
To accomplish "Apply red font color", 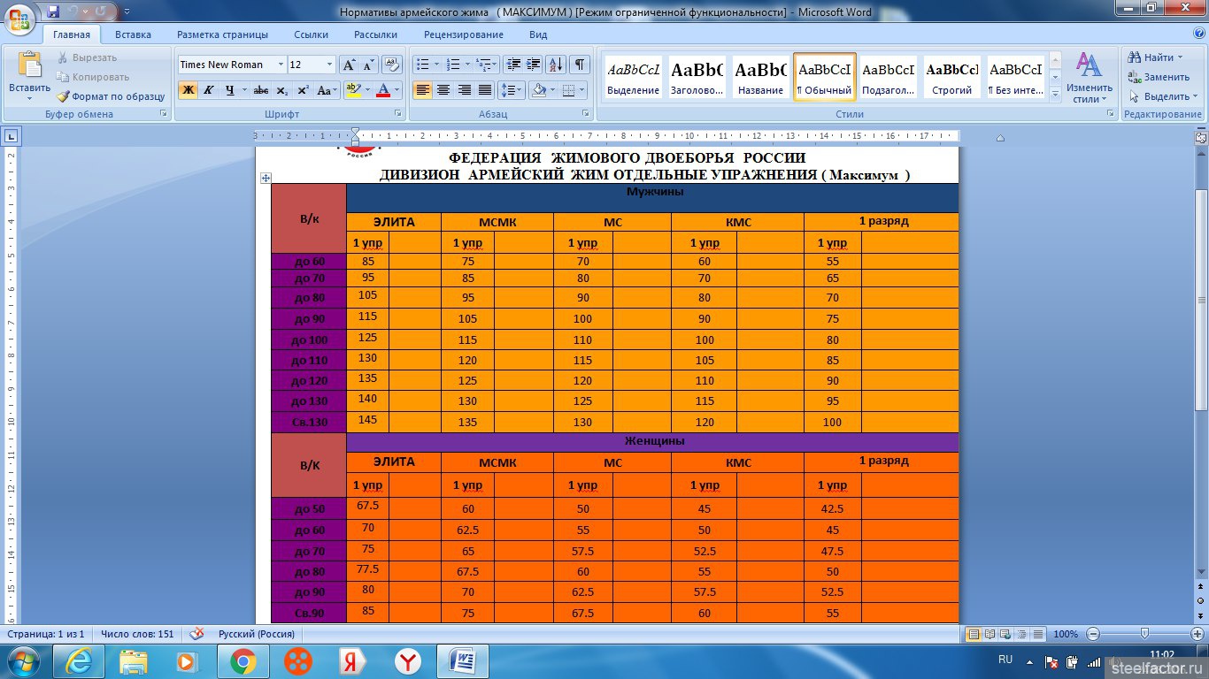I will click(383, 90).
